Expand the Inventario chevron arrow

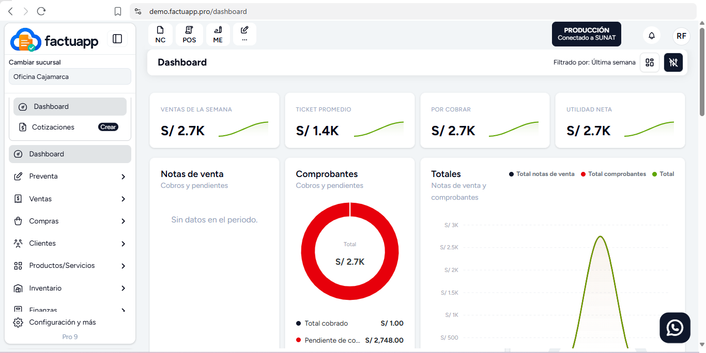tap(123, 288)
